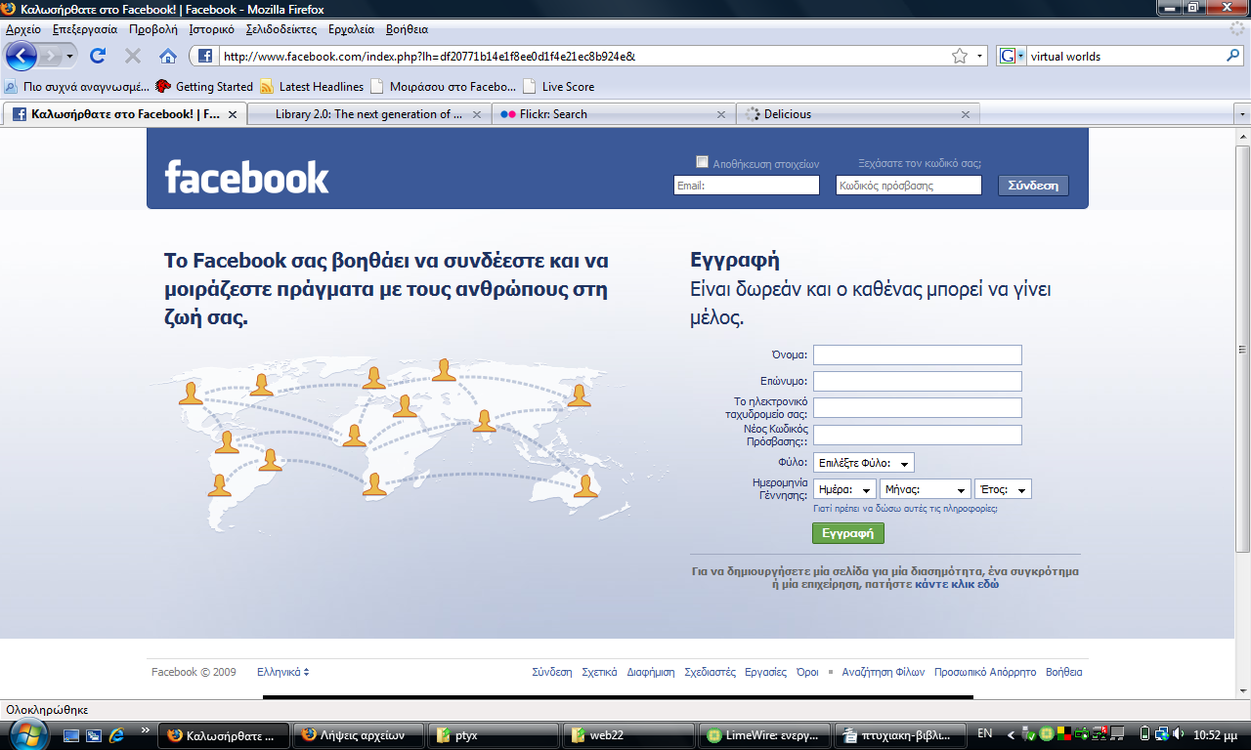Open the 'Πιο συχνά αναγνωσμέ...' bookmark
Image resolution: width=1251 pixels, height=750 pixels.
tap(77, 86)
